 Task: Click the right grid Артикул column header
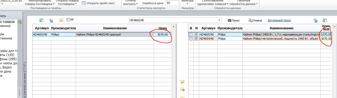208,28
